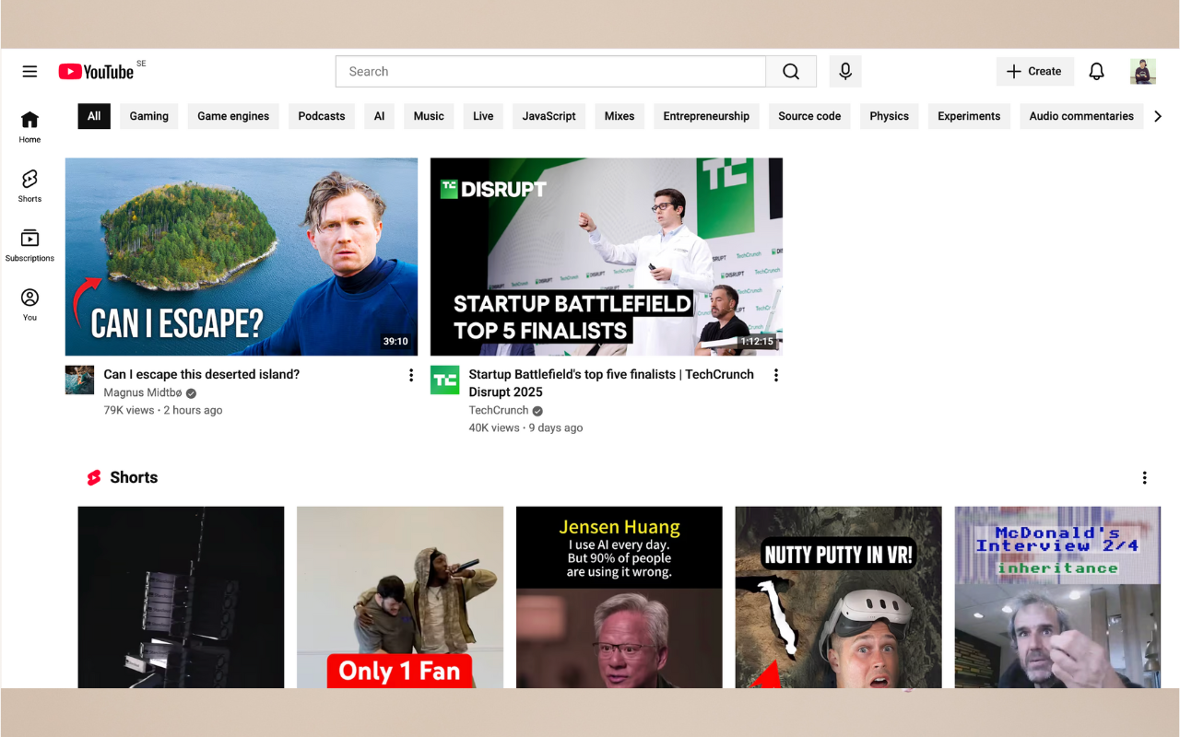Click the notifications bell
This screenshot has width=1180, height=737.
[x=1096, y=71]
